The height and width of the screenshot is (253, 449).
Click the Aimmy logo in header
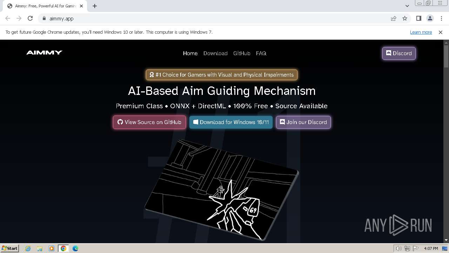click(x=44, y=53)
